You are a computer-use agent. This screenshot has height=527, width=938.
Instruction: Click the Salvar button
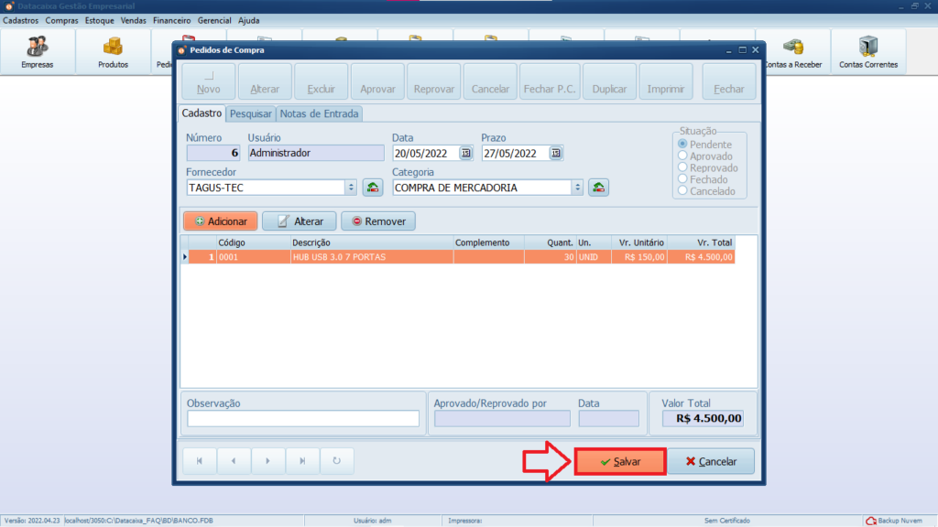click(620, 462)
